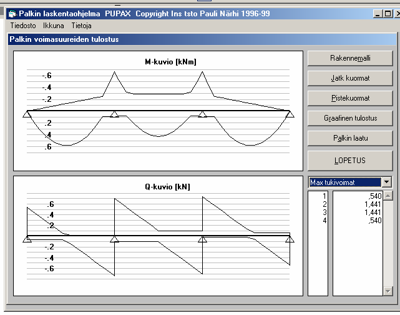Click second 1,441 support force value
Viewport: 400px width, 315px height.
pos(373,212)
